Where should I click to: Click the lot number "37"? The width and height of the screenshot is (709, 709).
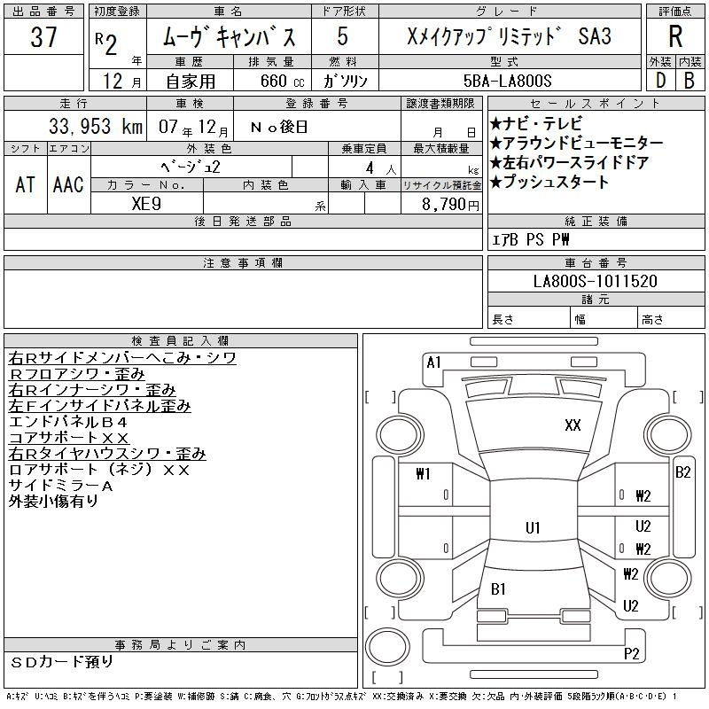(43, 36)
